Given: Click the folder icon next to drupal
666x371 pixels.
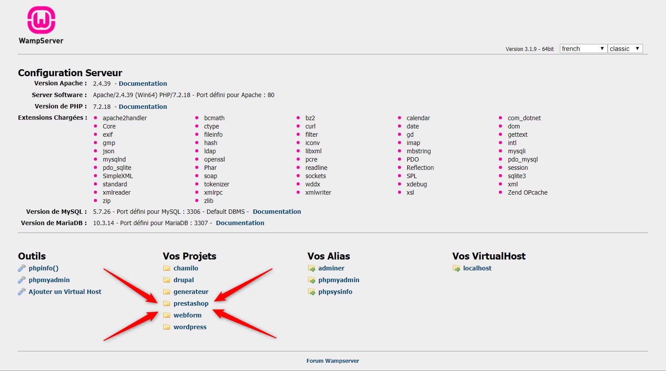Looking at the screenshot, I should click(167, 280).
